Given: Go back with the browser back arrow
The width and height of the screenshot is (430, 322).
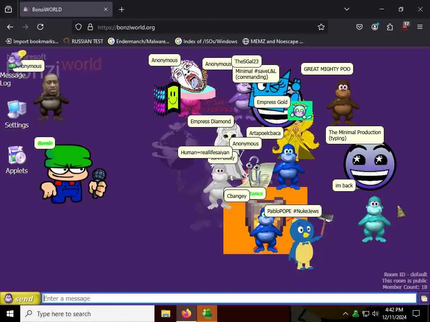Looking at the screenshot, I should (10, 27).
